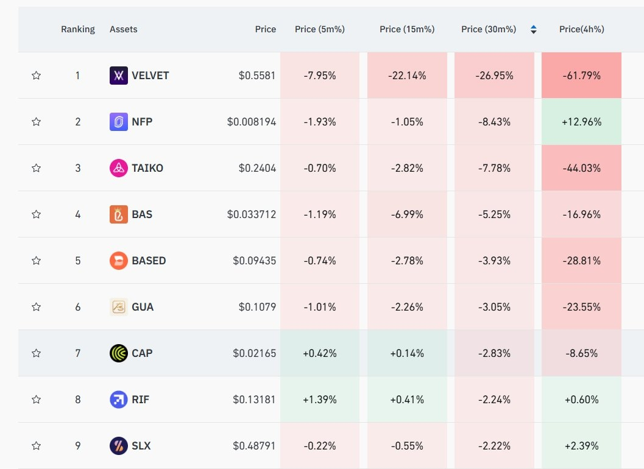
Task: Star the TAIKO row
Action: (36, 168)
